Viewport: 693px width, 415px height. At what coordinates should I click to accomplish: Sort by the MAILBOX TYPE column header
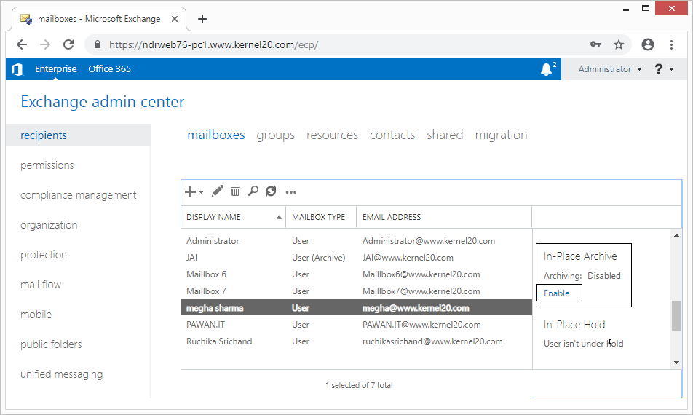(x=321, y=217)
